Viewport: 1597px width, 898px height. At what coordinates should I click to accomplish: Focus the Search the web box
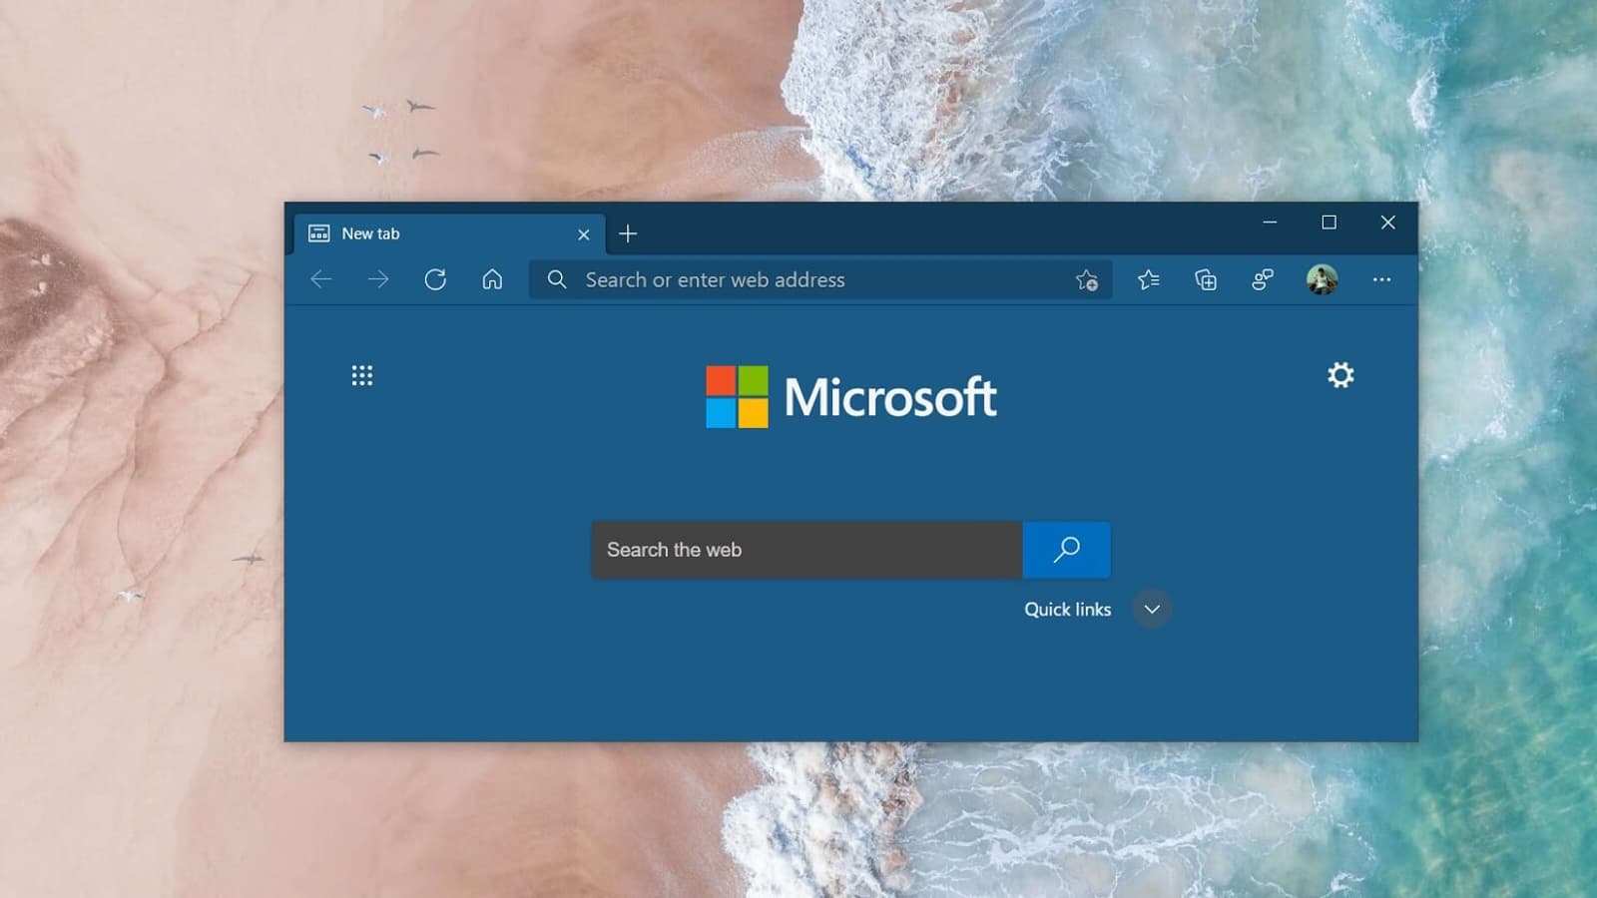[x=806, y=550]
